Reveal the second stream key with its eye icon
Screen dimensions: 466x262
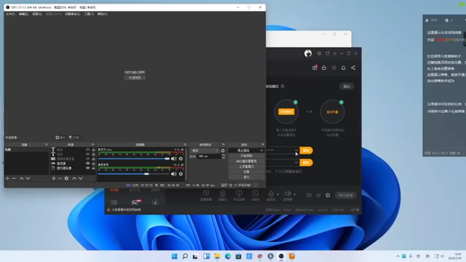[x=296, y=162]
